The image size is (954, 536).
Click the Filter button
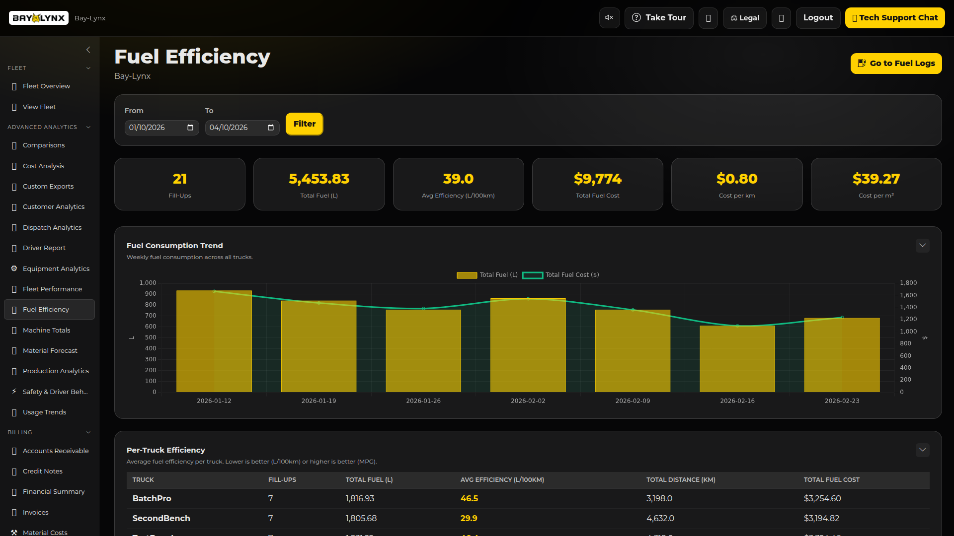pyautogui.click(x=304, y=124)
